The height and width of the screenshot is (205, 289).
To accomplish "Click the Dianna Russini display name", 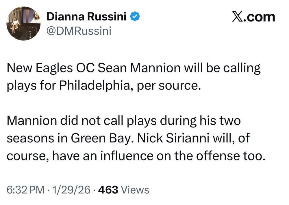I will click(x=86, y=17).
